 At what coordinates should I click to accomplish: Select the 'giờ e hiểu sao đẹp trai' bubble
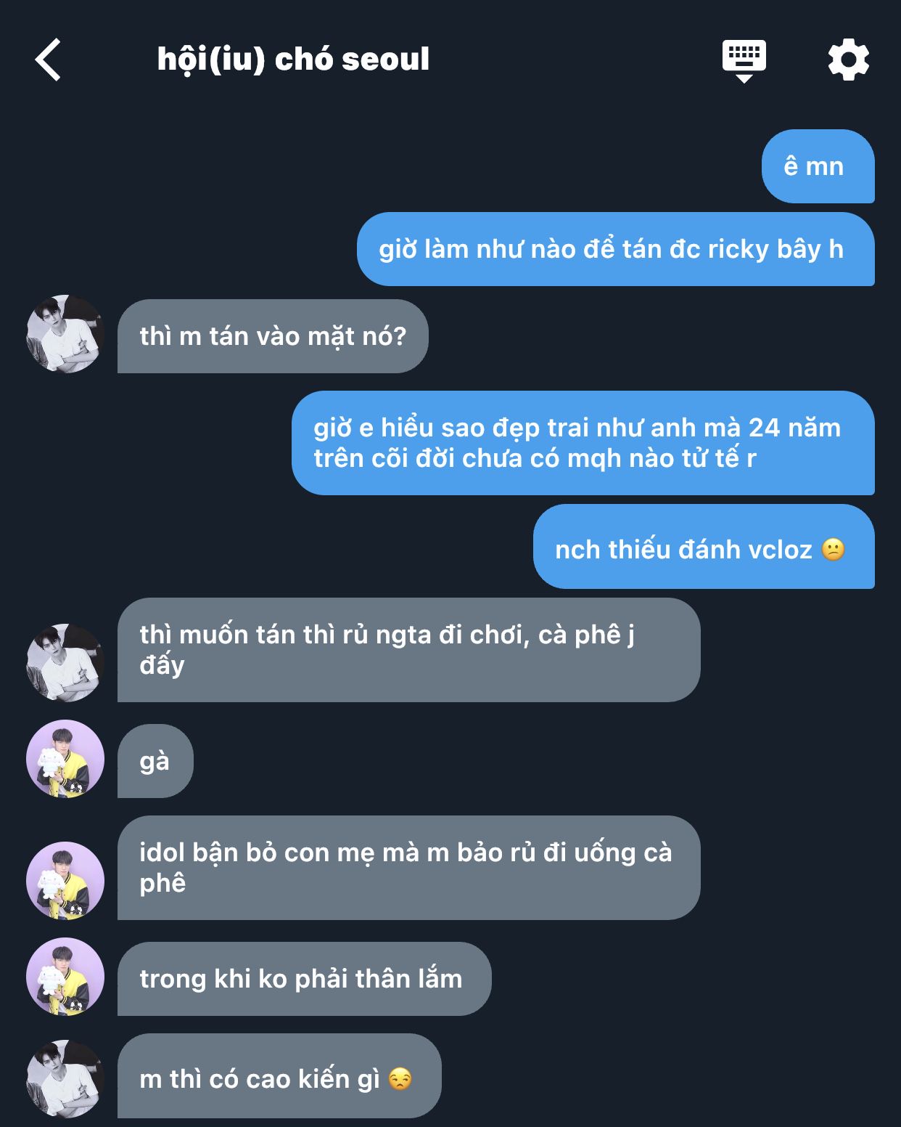tap(583, 443)
